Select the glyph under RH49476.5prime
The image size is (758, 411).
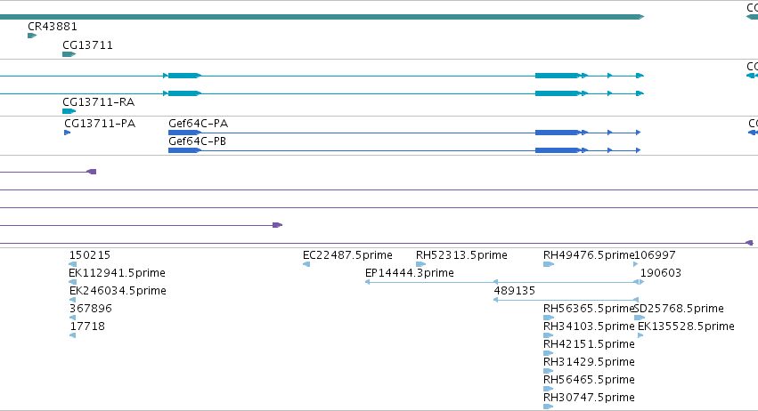click(549, 264)
